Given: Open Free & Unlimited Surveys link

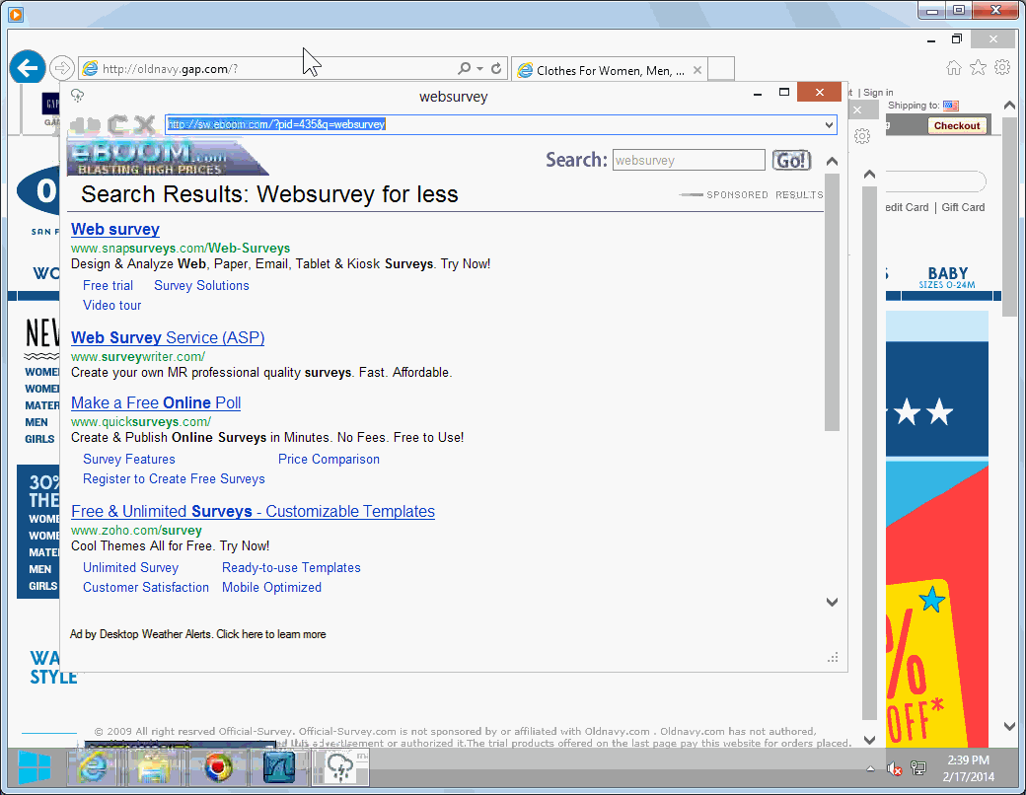Looking at the screenshot, I should pos(253,511).
